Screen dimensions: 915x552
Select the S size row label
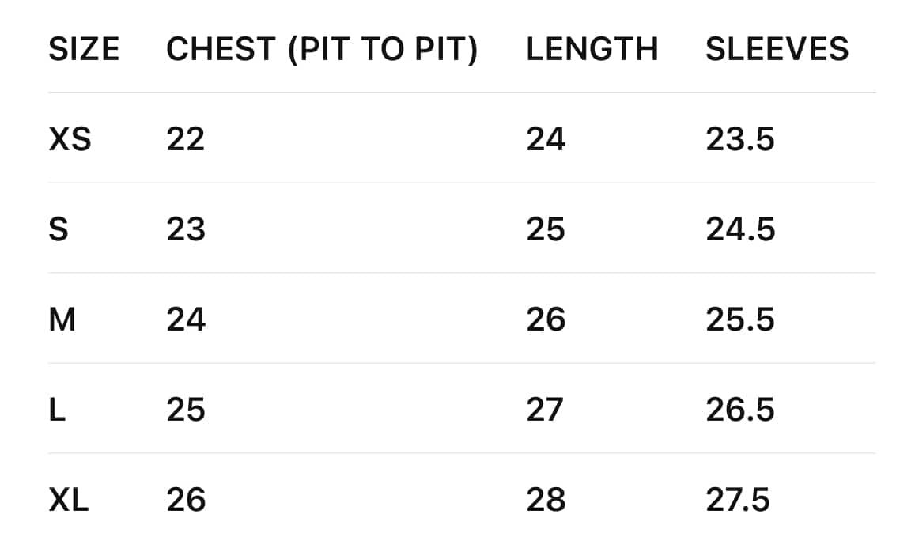point(59,230)
